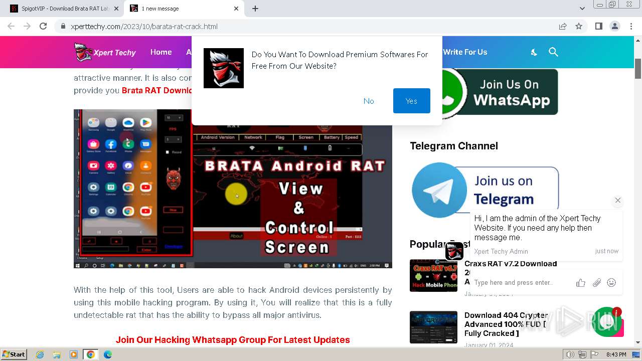Accept the download prompt with Yes
The image size is (642, 361).
pos(412,101)
